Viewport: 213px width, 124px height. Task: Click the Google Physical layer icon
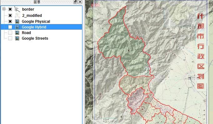(x=17, y=22)
